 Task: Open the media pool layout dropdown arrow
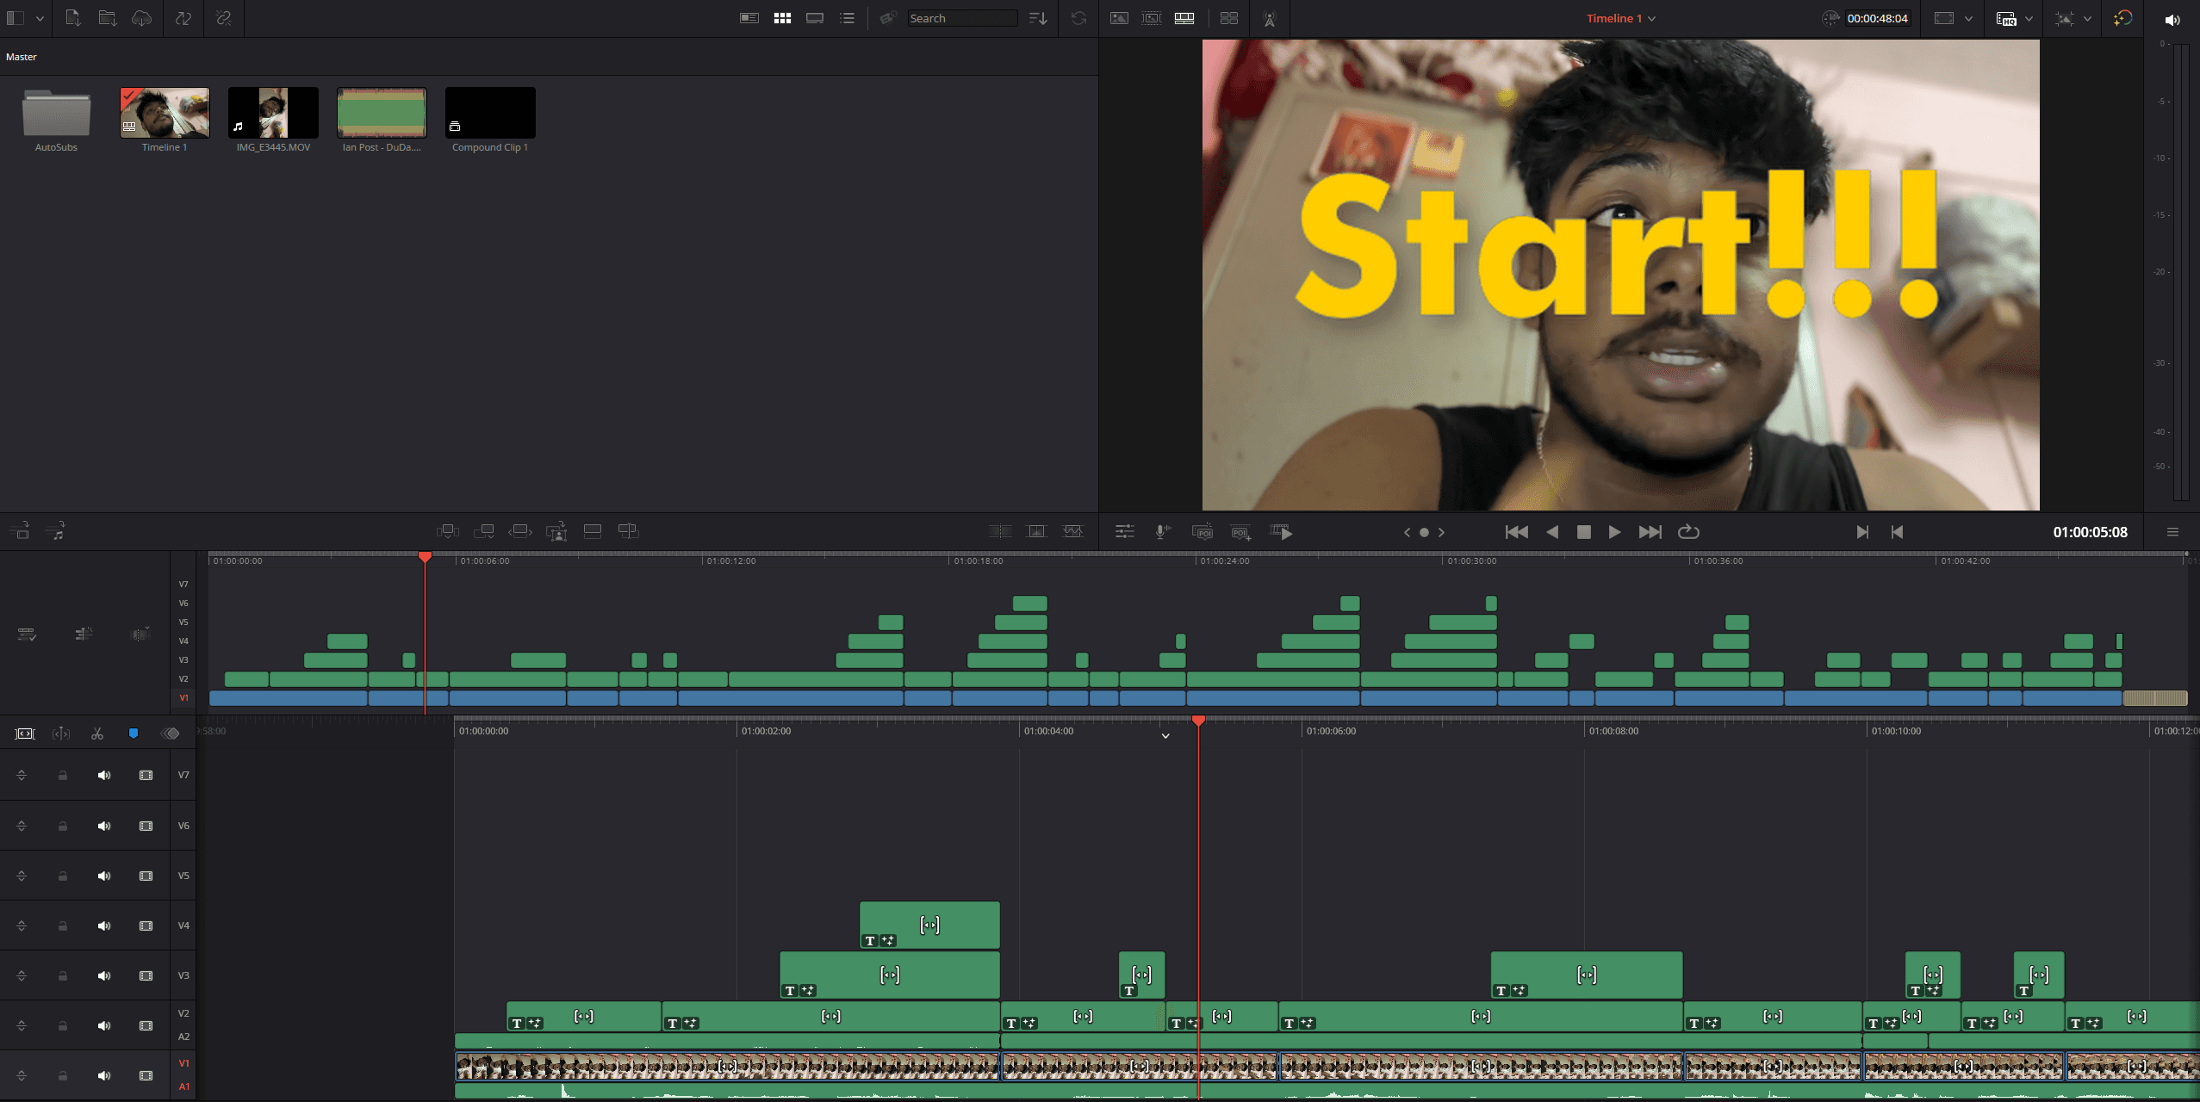tap(40, 18)
